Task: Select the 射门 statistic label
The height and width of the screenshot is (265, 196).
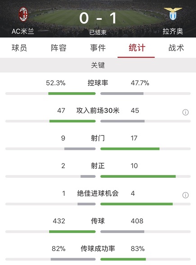Action: click(x=98, y=138)
